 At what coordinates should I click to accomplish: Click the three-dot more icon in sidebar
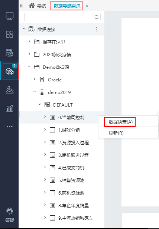[10, 127]
